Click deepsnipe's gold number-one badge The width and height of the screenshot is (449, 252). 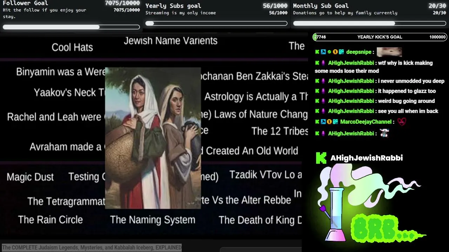335,52
